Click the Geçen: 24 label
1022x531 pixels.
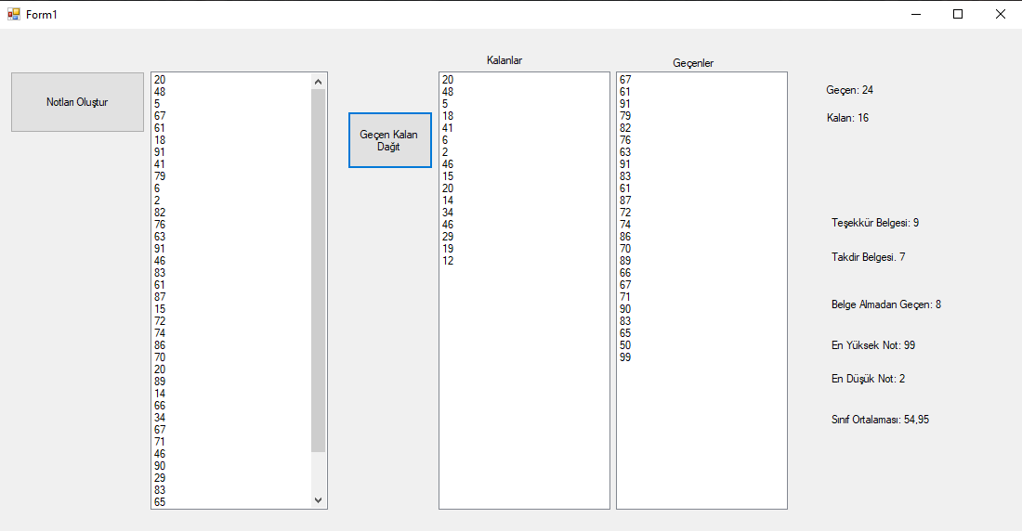point(849,90)
